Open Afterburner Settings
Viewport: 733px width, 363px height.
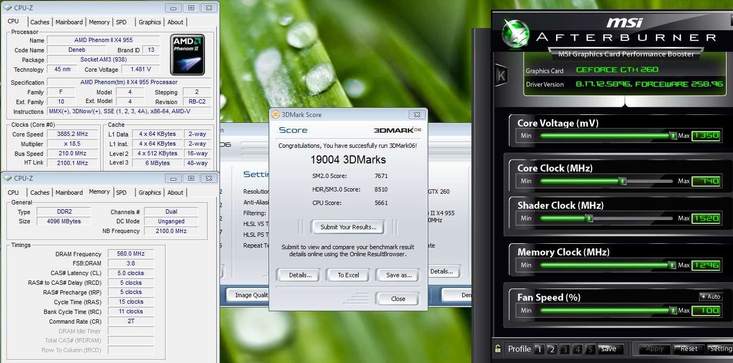pyautogui.click(x=720, y=349)
